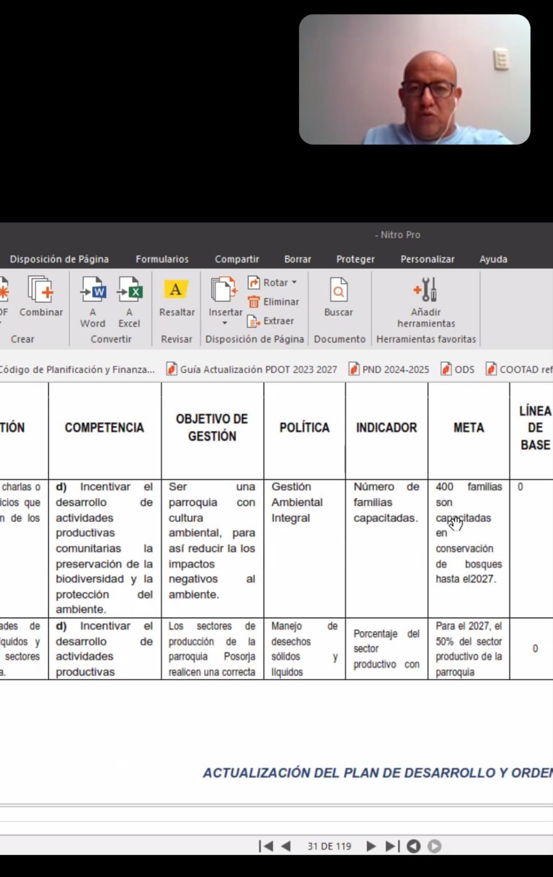
Task: Convert document using A Word icon
Action: pos(93,290)
